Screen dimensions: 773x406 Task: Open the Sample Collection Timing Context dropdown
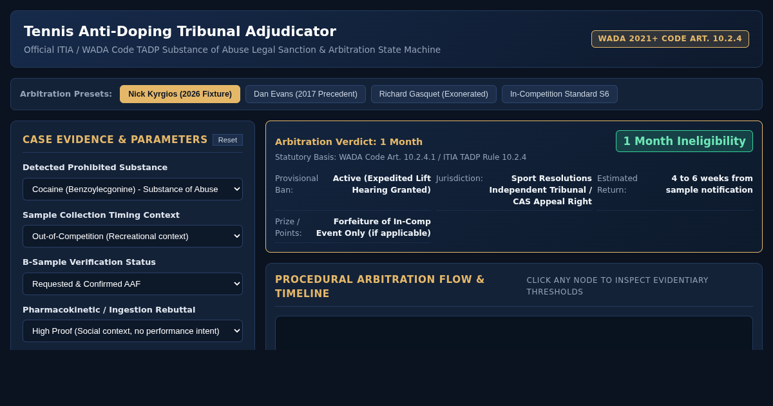point(133,237)
